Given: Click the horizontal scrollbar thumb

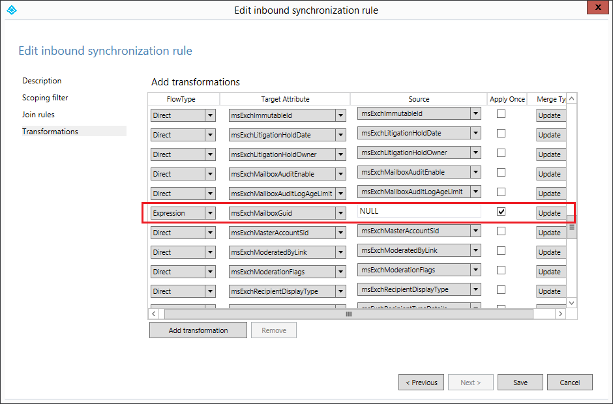Looking at the screenshot, I should 349,313.
